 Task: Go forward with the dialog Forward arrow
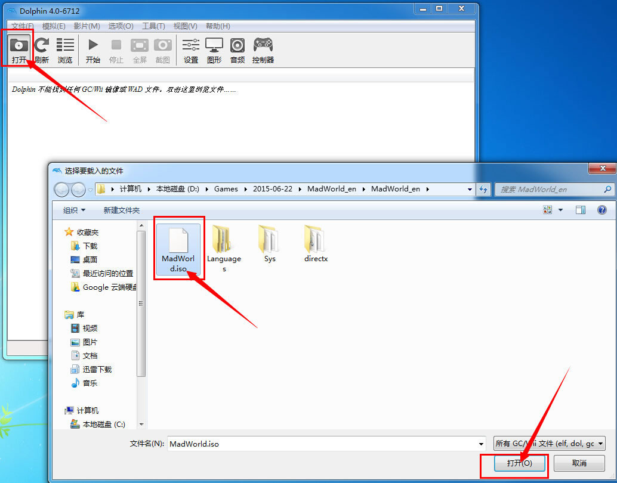pos(78,190)
